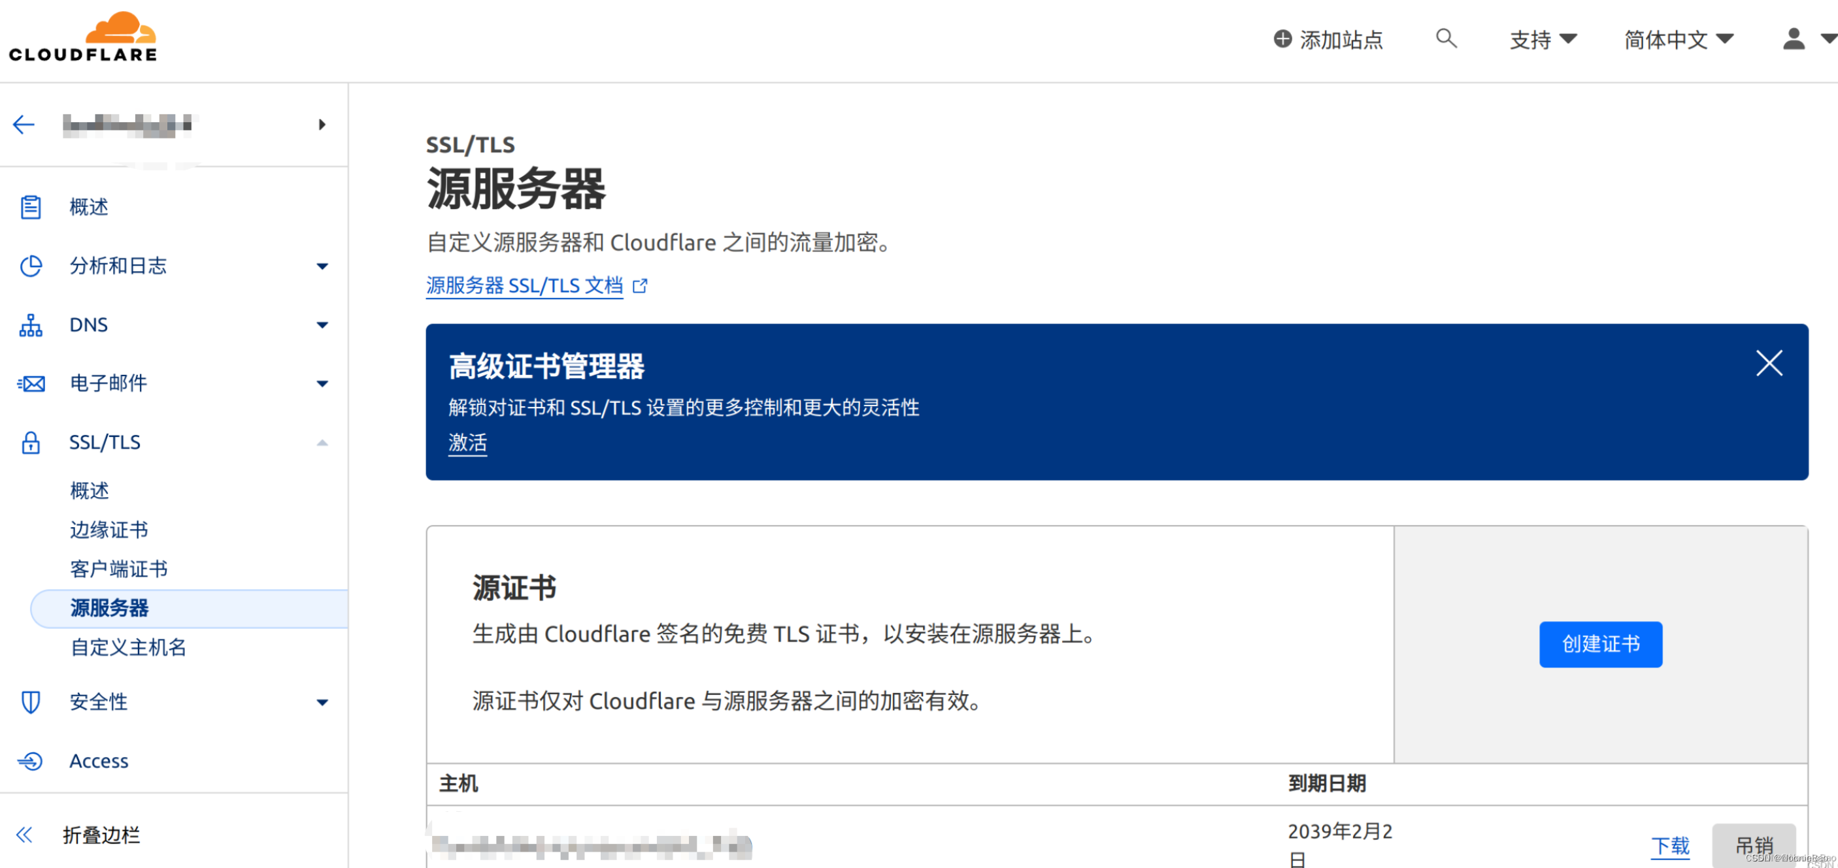Select 边缘证书 in the sidebar menu
1838x868 pixels.
pyautogui.click(x=109, y=529)
